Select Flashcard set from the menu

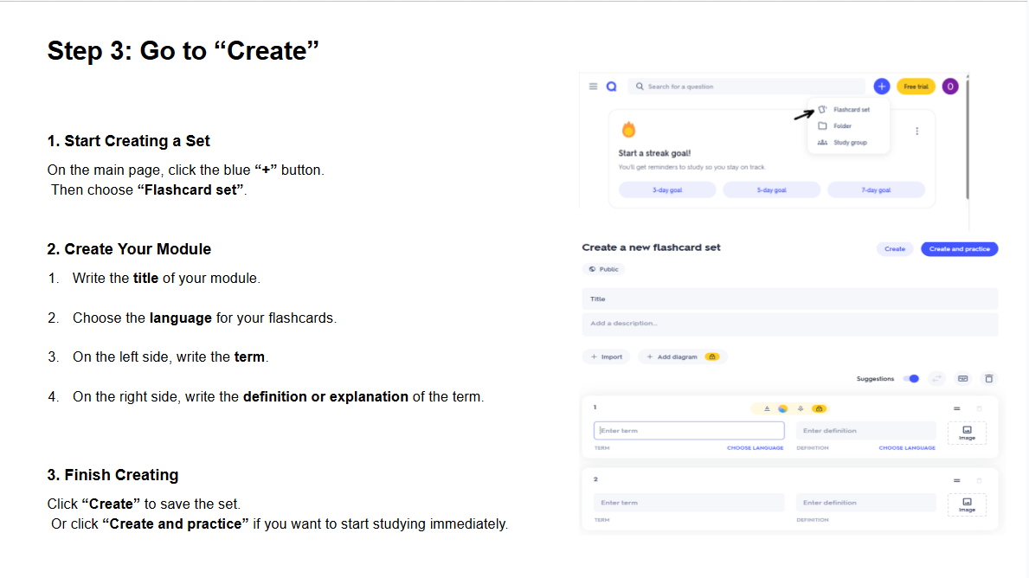click(x=850, y=110)
